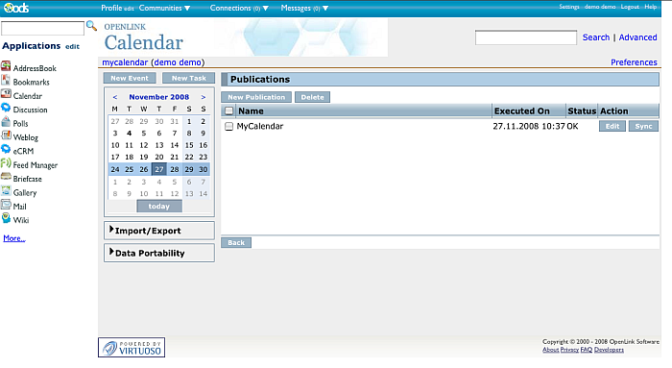Open the Messages menu in top bar
Viewport: 672px width, 368px height.
(x=304, y=8)
